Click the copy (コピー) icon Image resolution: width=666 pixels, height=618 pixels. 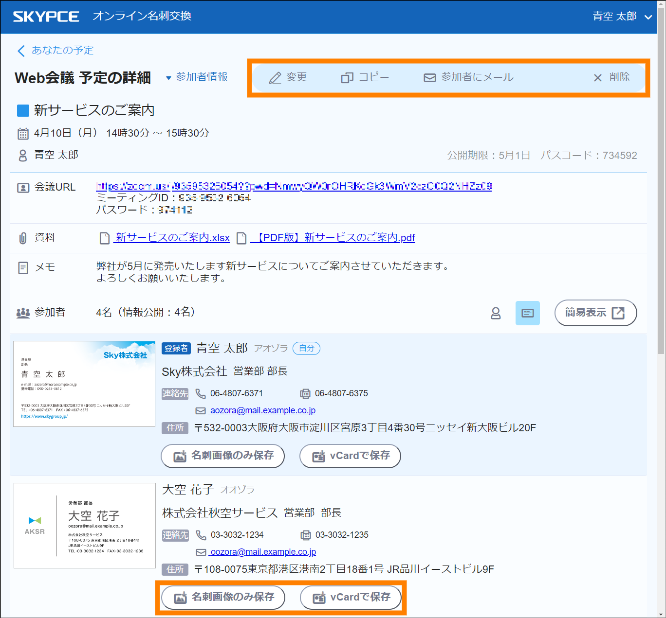click(x=347, y=78)
